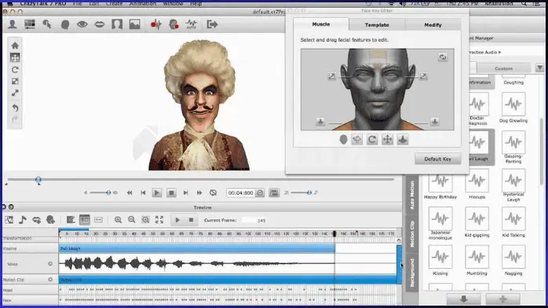
Task: Click the music note icon in timeline
Action: (23, 220)
